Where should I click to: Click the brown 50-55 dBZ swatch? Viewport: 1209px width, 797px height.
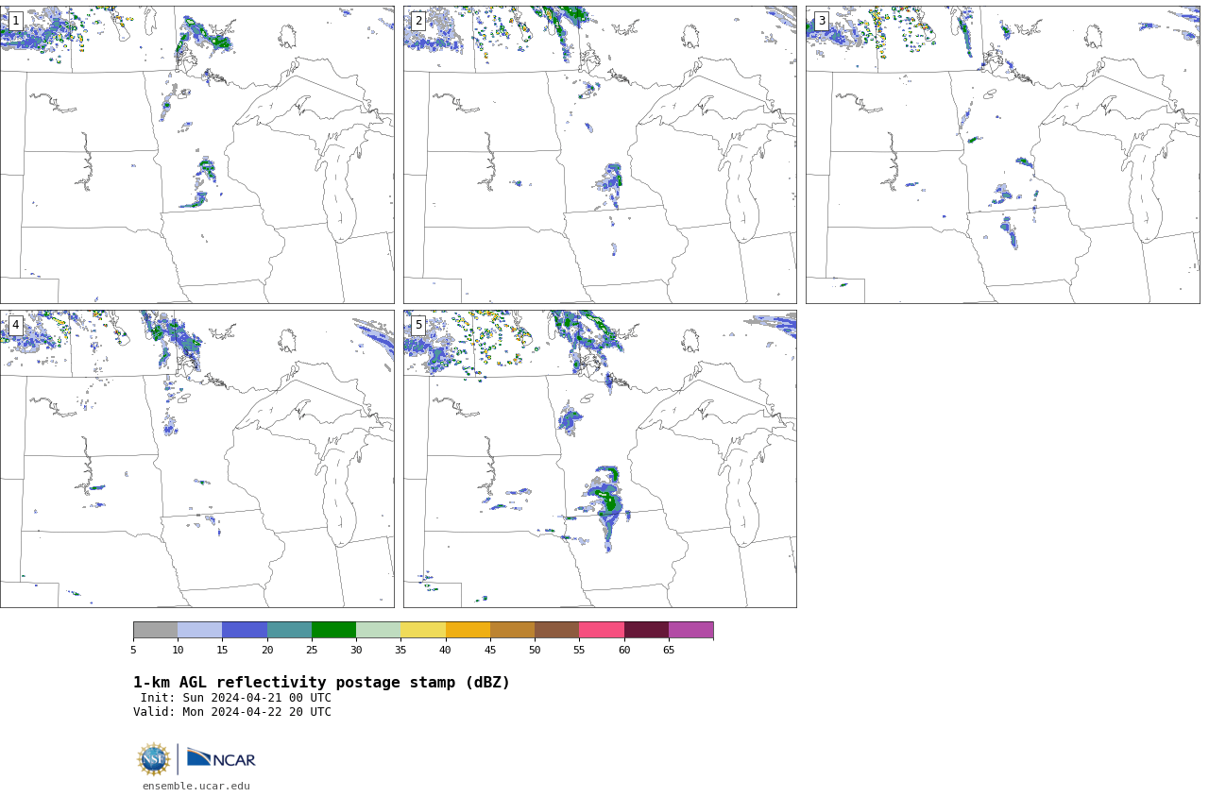[x=557, y=630]
